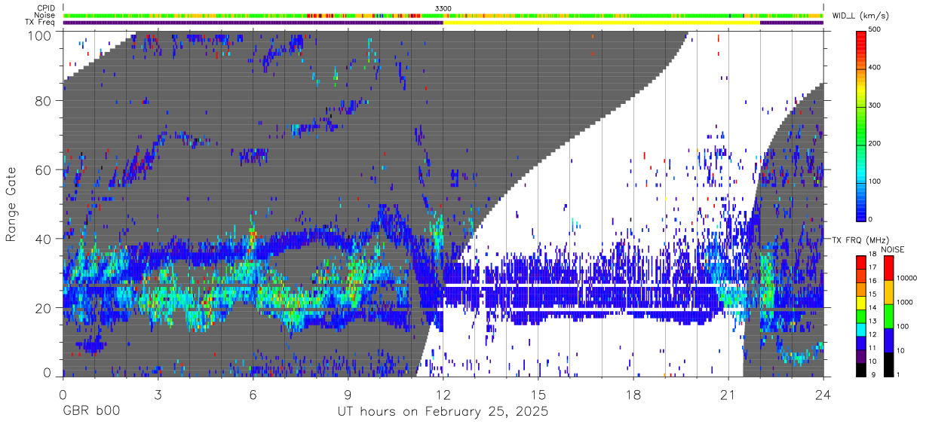Click the orange noise legend swatch
The height and width of the screenshot is (427, 926).
click(888, 293)
